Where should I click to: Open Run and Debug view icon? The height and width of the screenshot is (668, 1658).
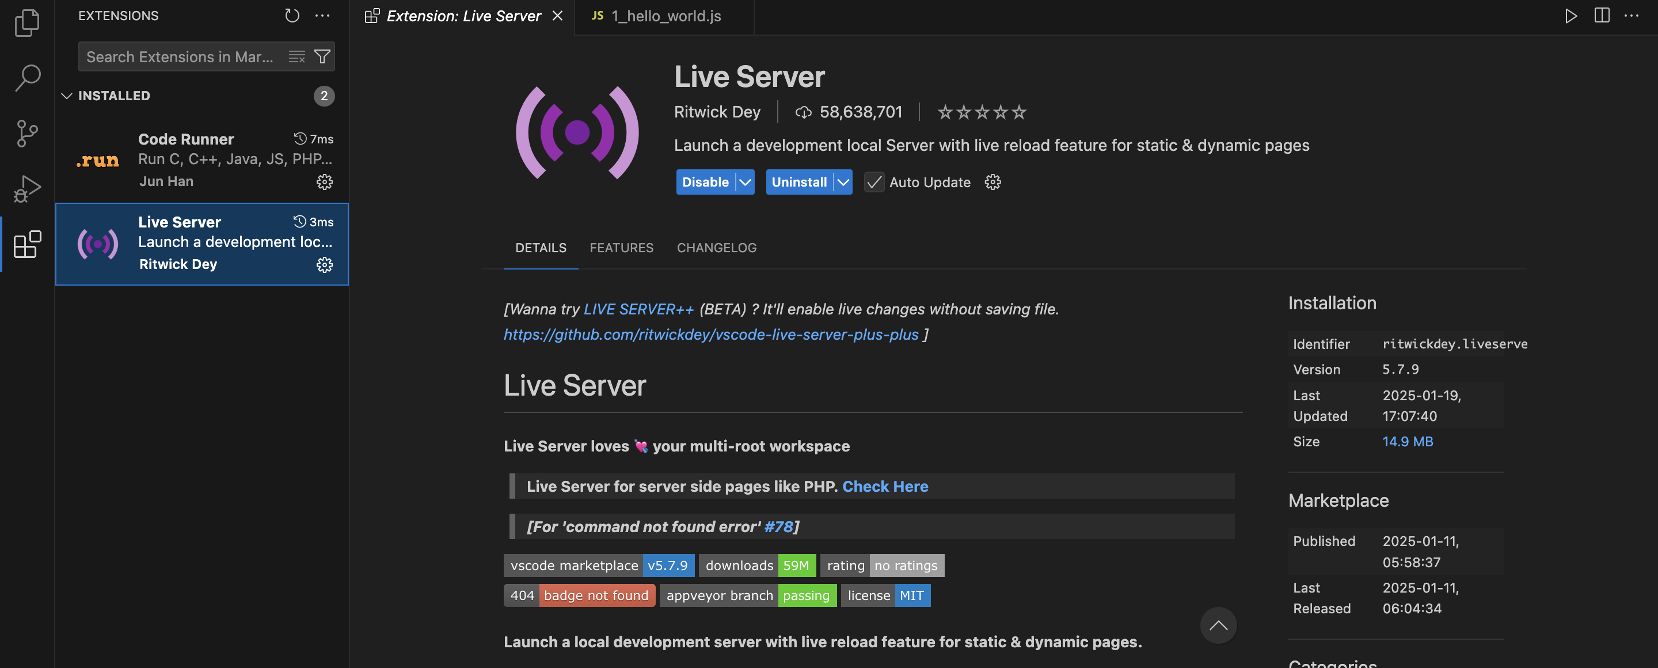click(27, 188)
